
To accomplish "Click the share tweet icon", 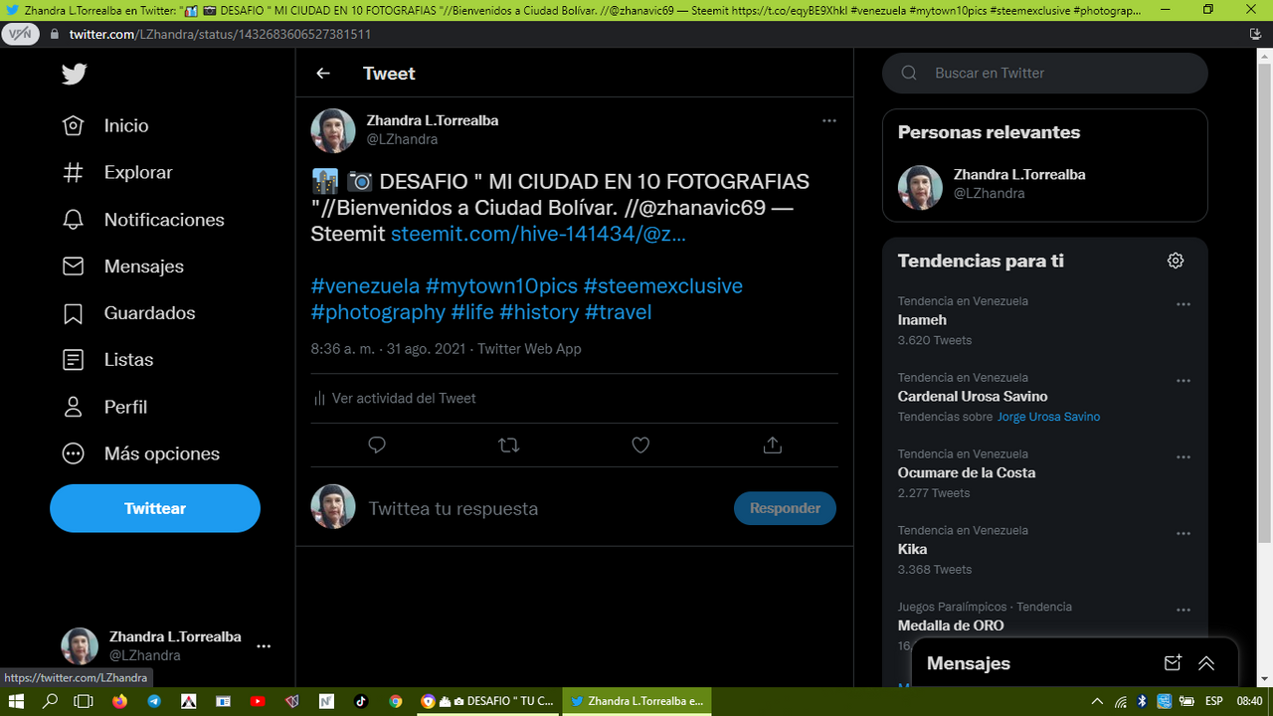I will (x=773, y=446).
